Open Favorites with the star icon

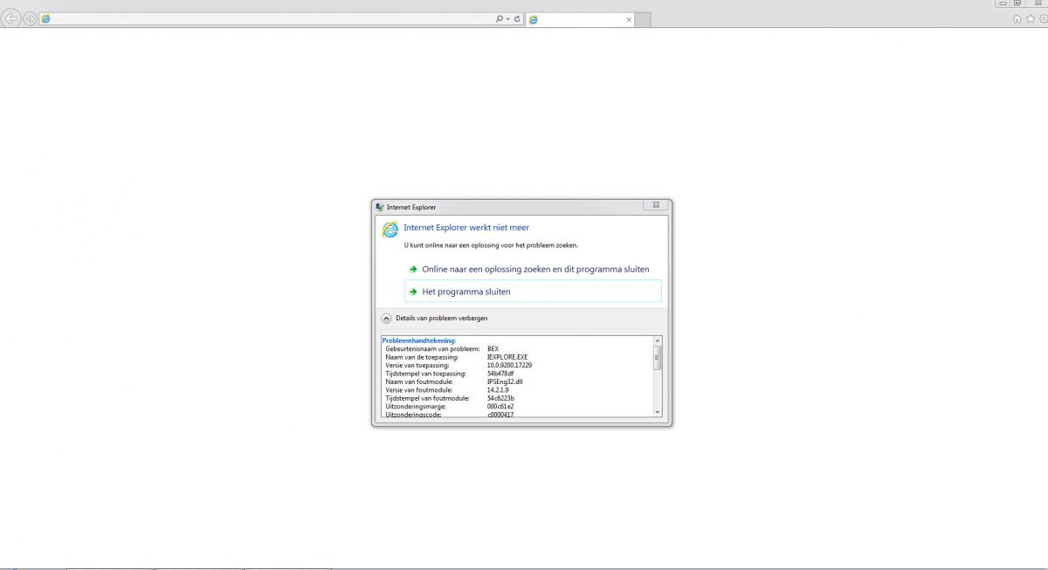1031,18
